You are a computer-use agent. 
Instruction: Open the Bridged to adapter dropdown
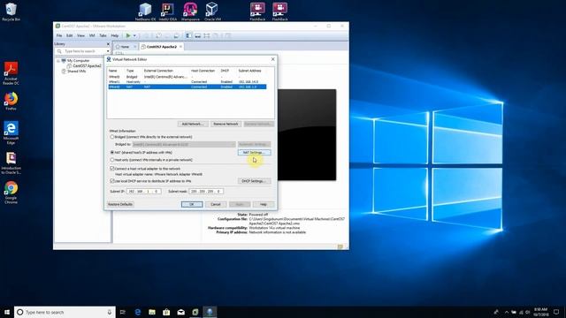pos(184,145)
